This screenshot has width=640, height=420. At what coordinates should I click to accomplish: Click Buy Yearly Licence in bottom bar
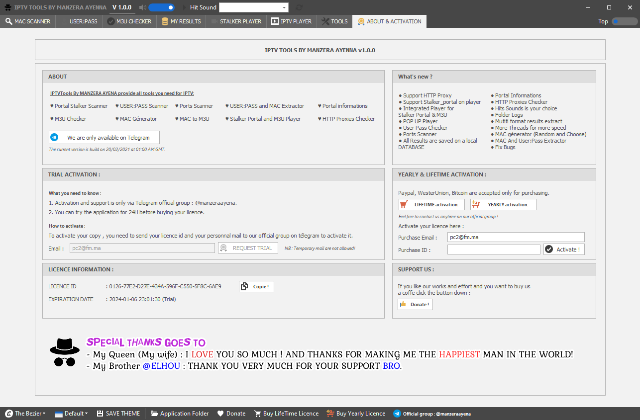coord(356,414)
